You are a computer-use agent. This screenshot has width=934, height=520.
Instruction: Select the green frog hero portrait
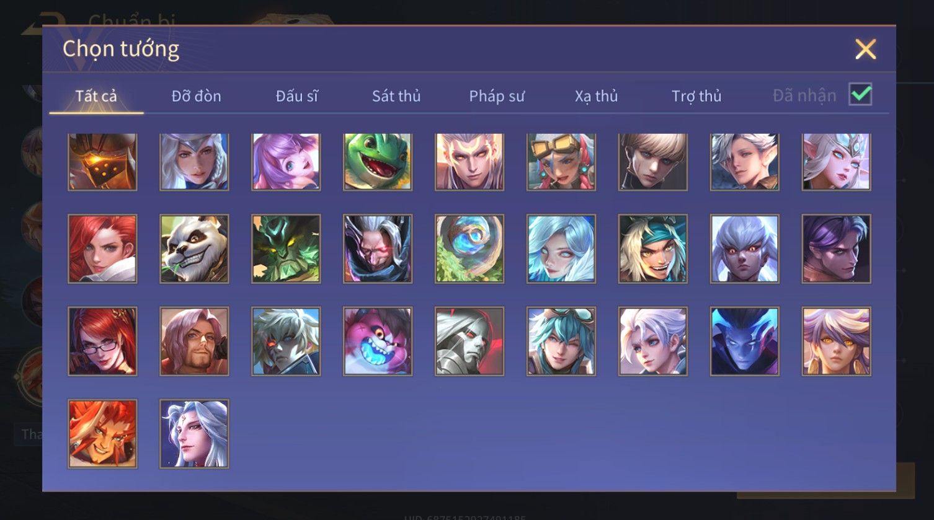click(378, 162)
